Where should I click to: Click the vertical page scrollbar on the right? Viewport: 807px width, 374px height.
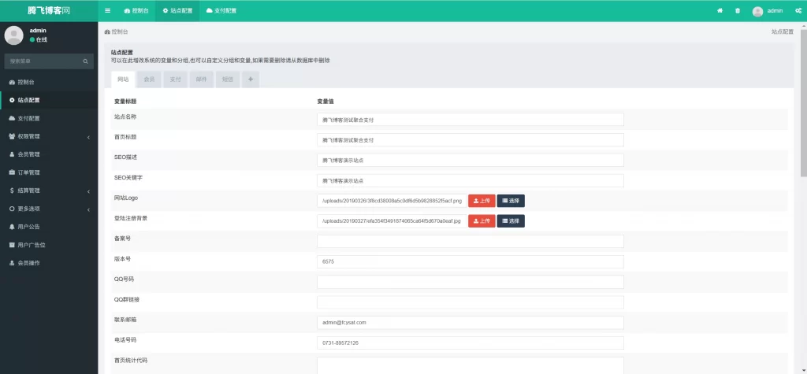click(802, 94)
